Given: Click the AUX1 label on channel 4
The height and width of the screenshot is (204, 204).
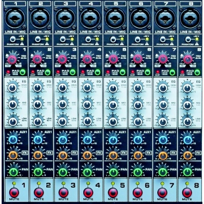Looking at the screenshot, I should [x=98, y=132].
